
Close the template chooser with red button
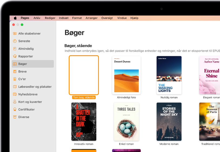[14, 25]
